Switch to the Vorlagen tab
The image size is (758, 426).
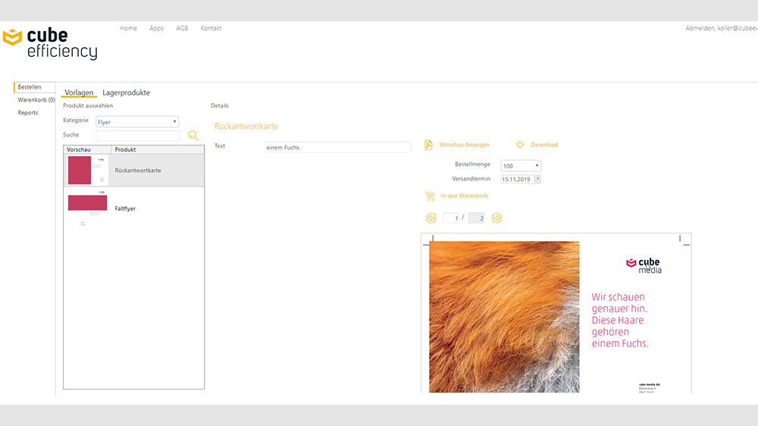coord(79,92)
